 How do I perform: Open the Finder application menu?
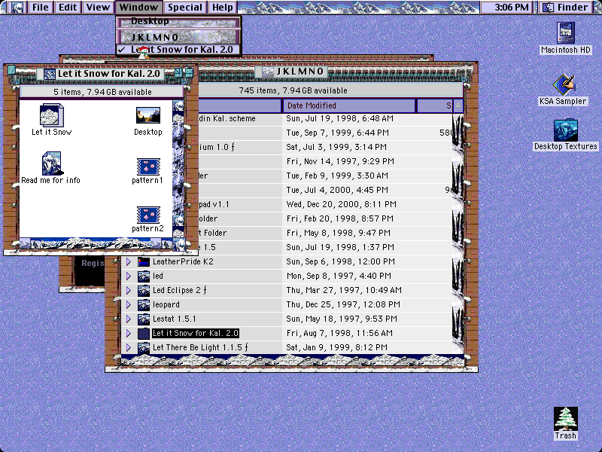click(567, 8)
